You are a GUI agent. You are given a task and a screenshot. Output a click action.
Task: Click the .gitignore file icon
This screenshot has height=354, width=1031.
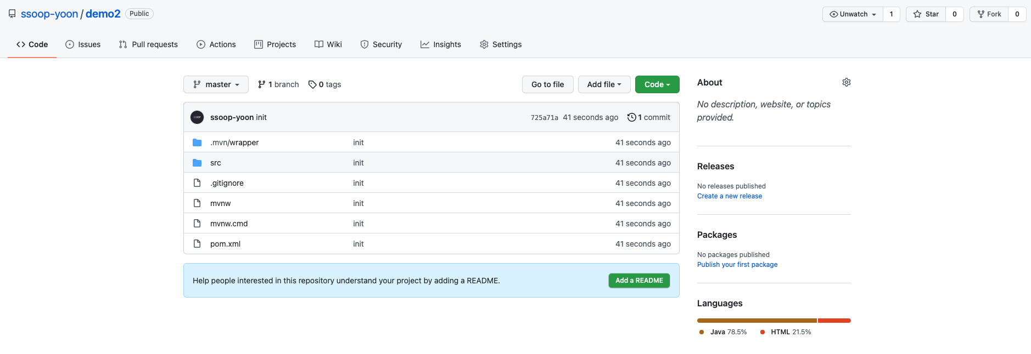(197, 183)
